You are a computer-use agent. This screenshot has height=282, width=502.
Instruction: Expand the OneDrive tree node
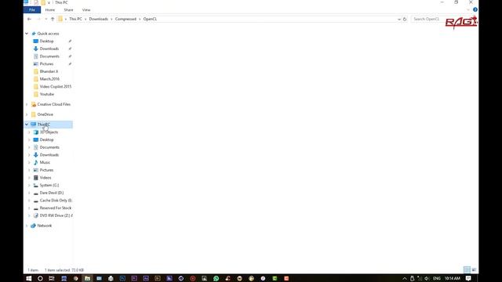pyautogui.click(x=27, y=114)
